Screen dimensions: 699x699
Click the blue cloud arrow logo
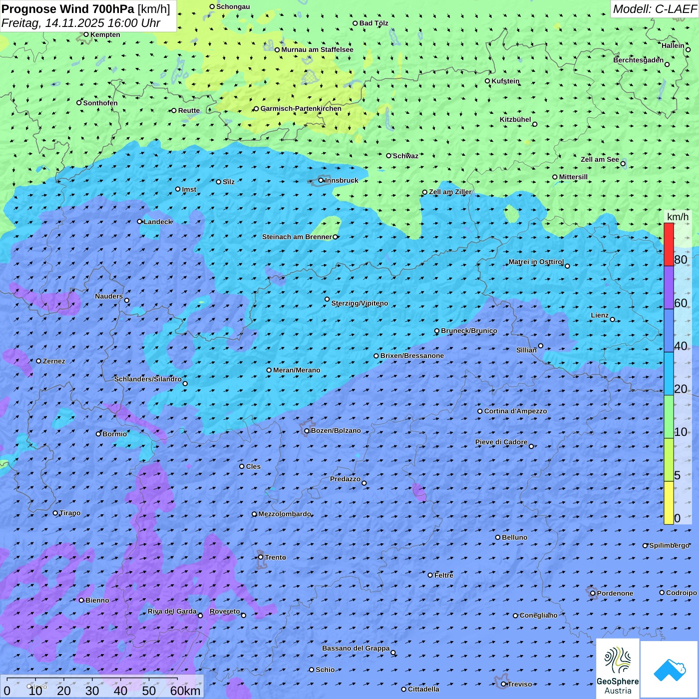(670, 670)
